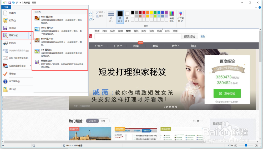263x149 pixels.
Task: Open the 文件 ribbon tab
Action: (6, 7)
